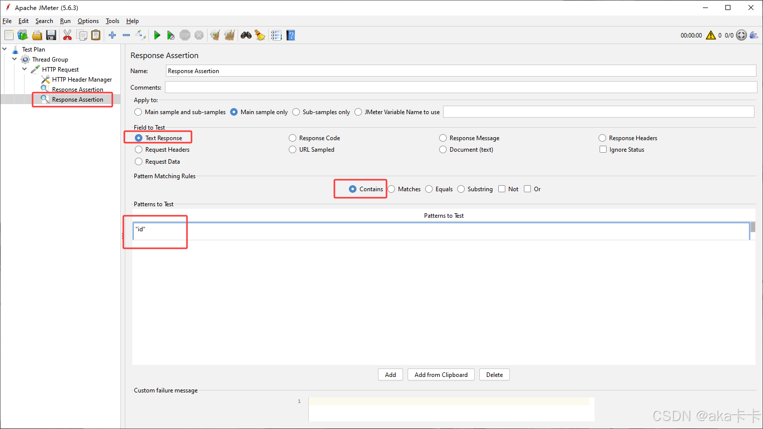Click the Open folder icon

tap(37, 35)
